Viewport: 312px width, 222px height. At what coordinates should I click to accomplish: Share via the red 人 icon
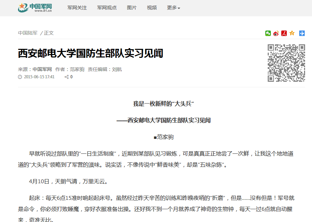click(x=284, y=33)
